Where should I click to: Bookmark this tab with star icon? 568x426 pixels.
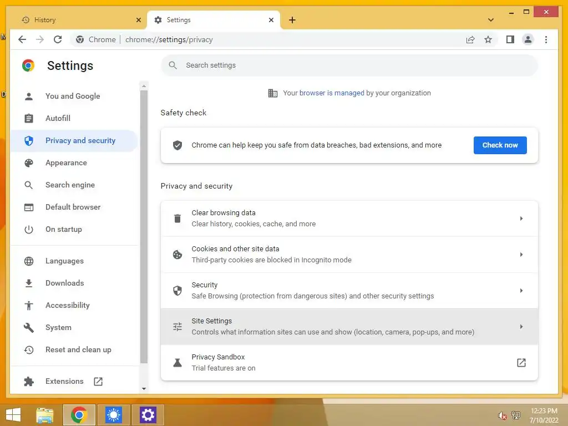click(x=488, y=39)
